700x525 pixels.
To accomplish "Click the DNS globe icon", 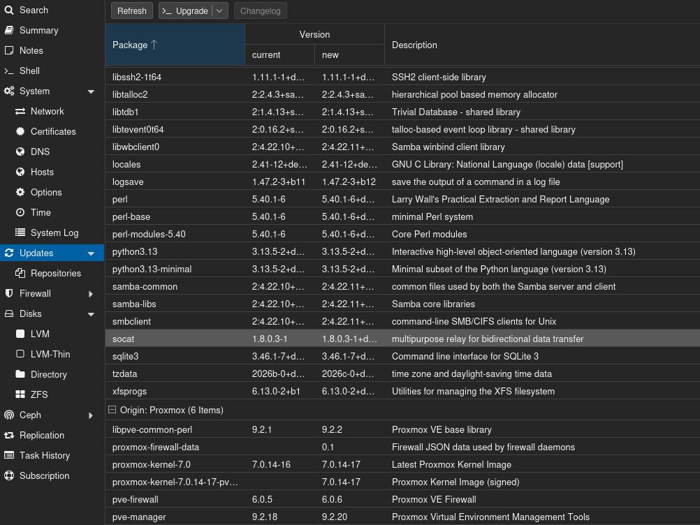I will tap(20, 151).
